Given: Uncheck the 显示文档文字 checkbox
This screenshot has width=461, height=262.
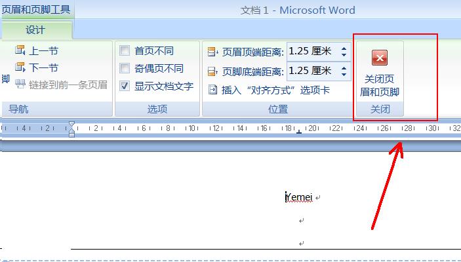Looking at the screenshot, I should pos(125,86).
